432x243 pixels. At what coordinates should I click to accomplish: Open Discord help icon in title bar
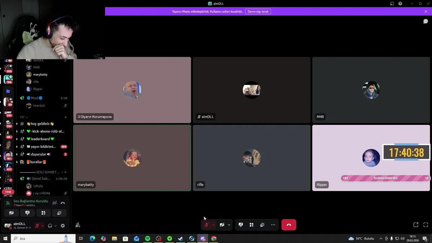pos(400,4)
